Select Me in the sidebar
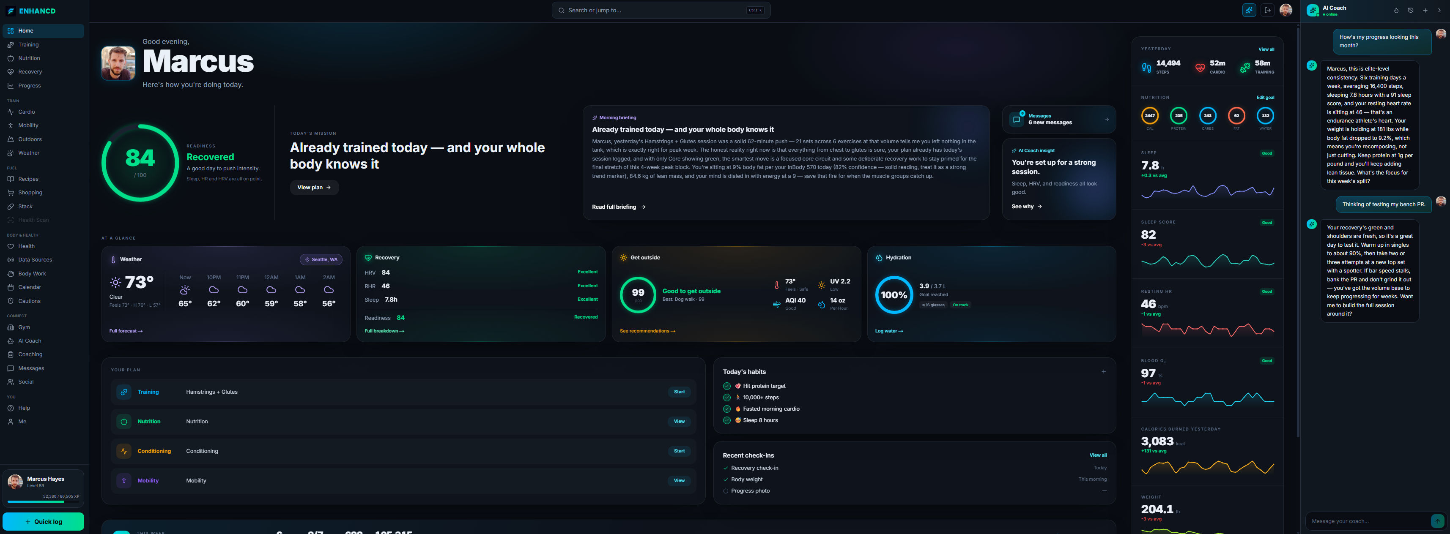 tap(43, 422)
